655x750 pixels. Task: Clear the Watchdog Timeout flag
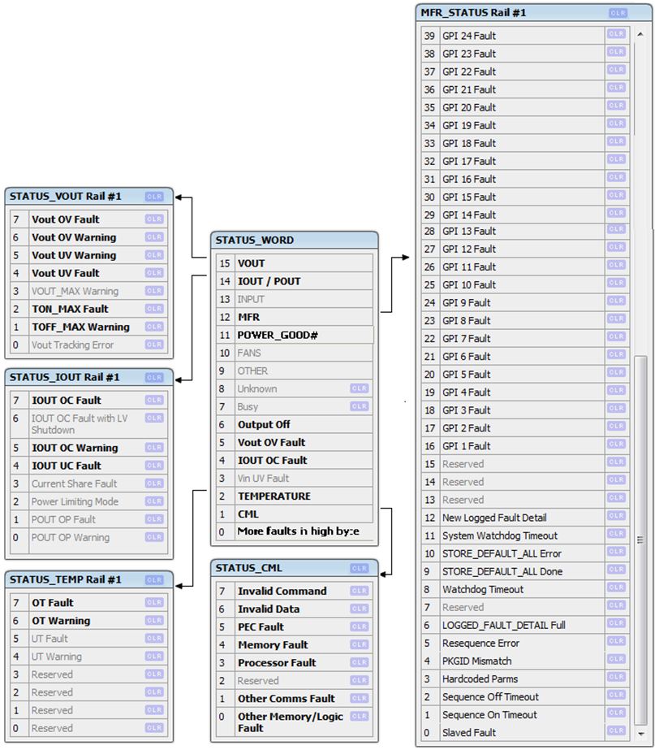point(616,589)
